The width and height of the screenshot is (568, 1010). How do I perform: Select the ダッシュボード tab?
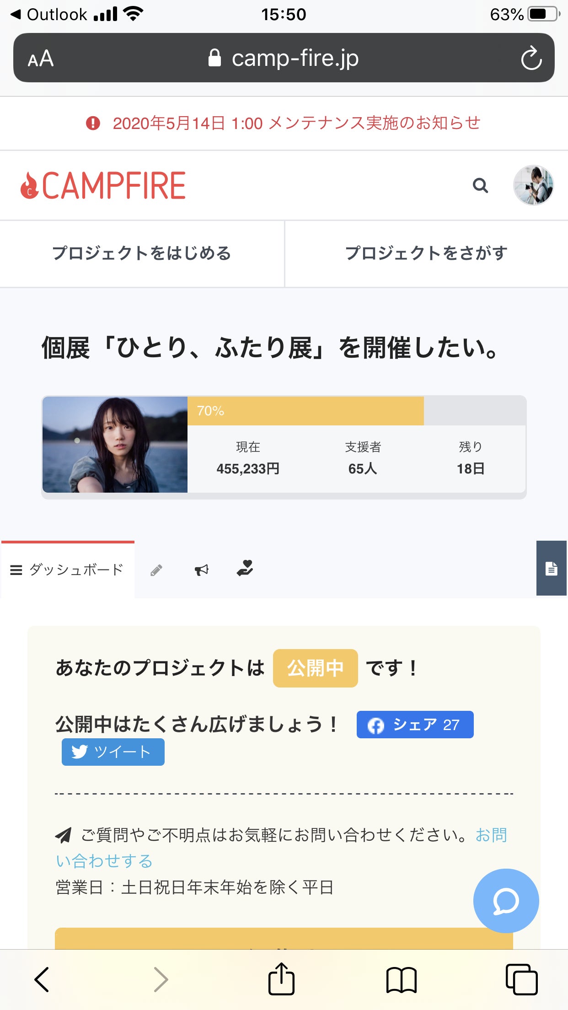click(68, 570)
